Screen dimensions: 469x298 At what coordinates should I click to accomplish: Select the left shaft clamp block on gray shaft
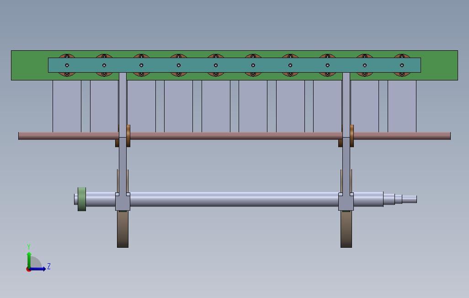(123, 202)
